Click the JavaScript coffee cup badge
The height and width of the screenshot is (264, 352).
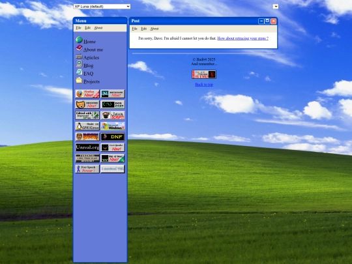click(113, 115)
